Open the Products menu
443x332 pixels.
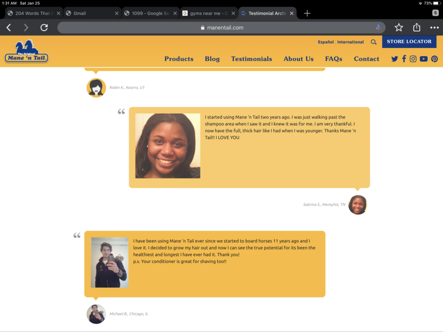click(x=179, y=59)
